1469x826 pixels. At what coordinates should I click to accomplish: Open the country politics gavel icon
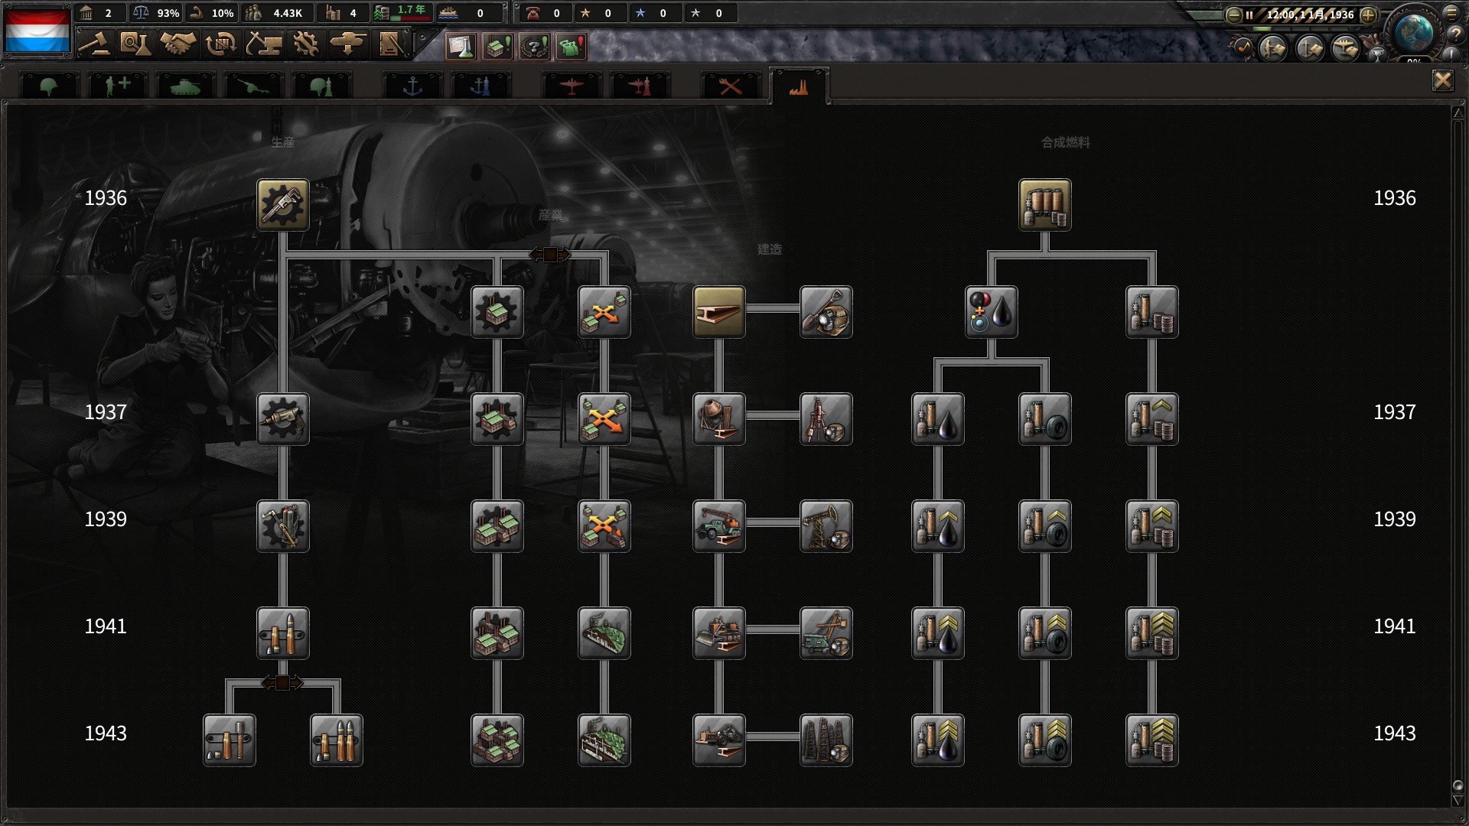pyautogui.click(x=94, y=44)
